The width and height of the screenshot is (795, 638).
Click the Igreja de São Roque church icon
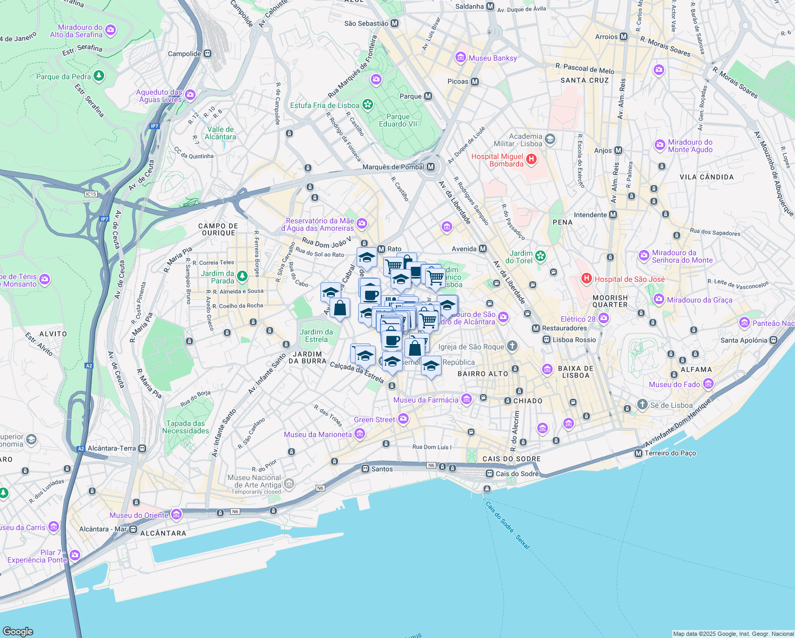(512, 347)
